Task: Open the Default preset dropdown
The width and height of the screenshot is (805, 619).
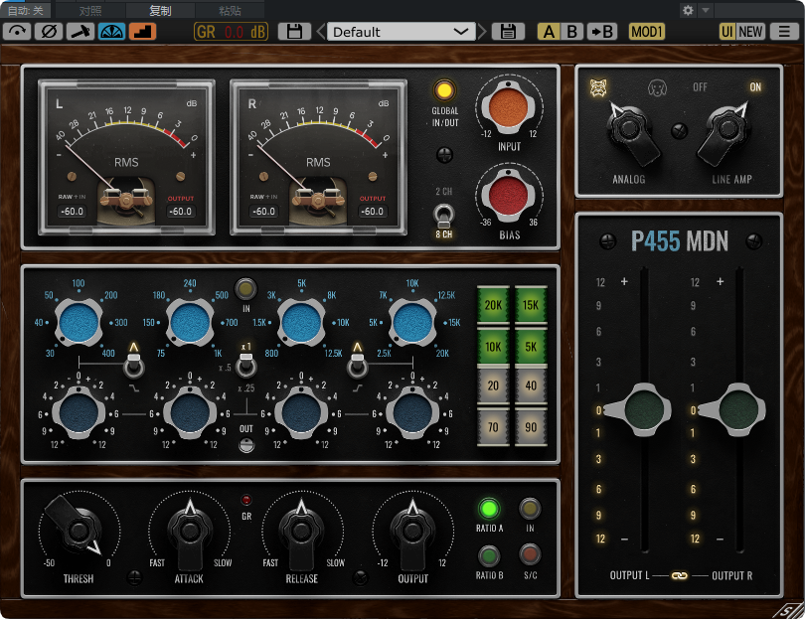Action: pos(401,32)
